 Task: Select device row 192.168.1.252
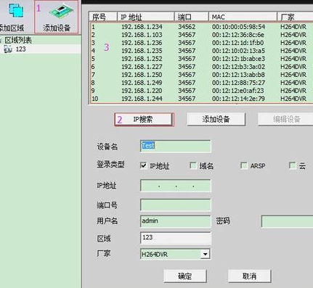click(x=201, y=59)
